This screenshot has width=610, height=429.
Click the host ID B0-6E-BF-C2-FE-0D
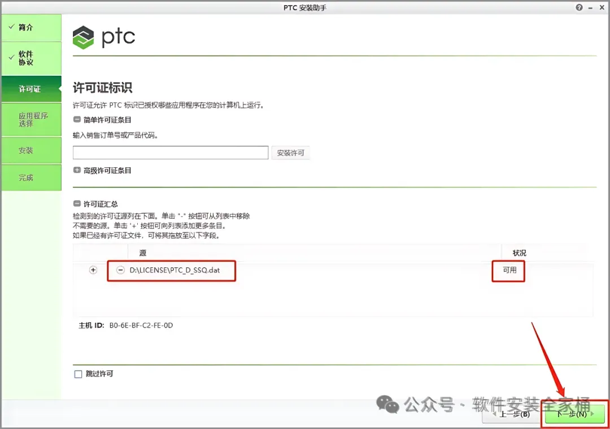point(141,326)
